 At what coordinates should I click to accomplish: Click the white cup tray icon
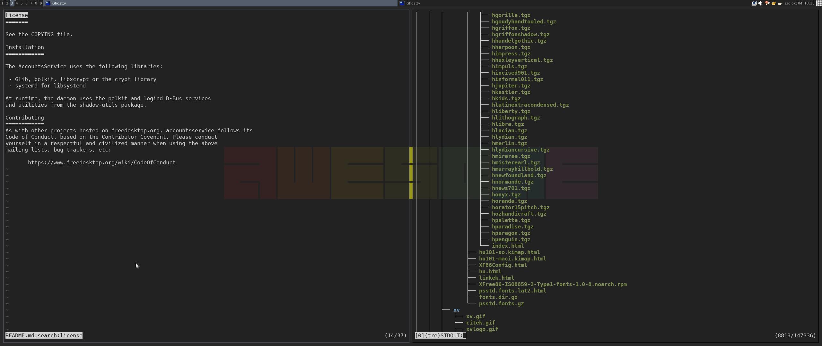coord(780,3)
